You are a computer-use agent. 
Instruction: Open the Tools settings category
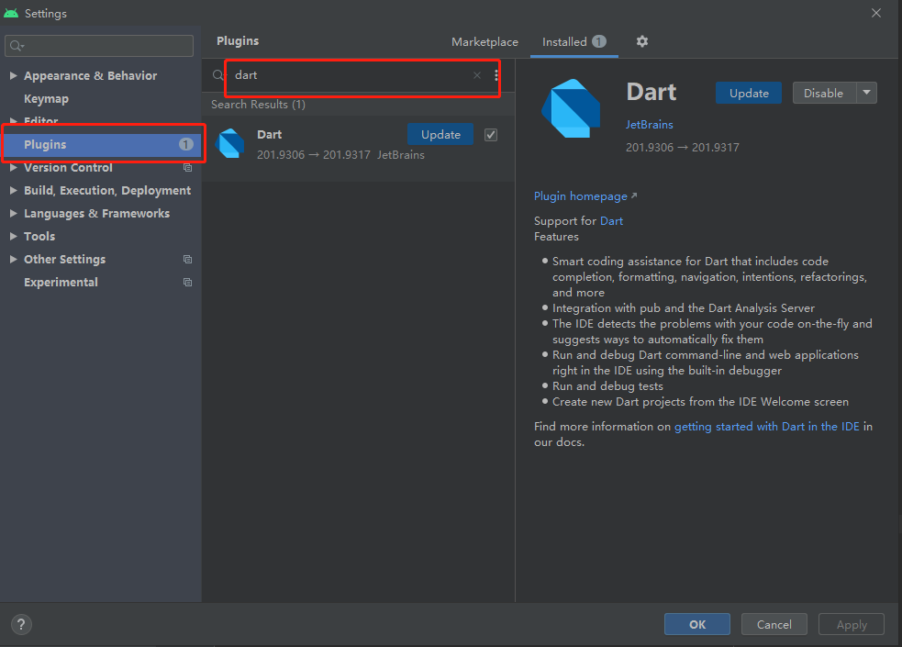[x=39, y=237]
